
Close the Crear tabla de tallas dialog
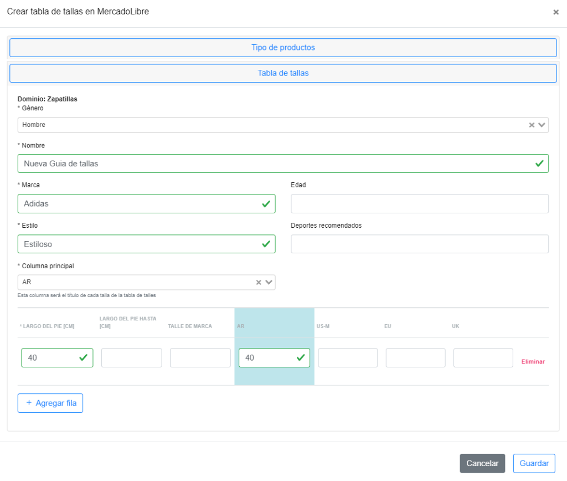point(556,12)
